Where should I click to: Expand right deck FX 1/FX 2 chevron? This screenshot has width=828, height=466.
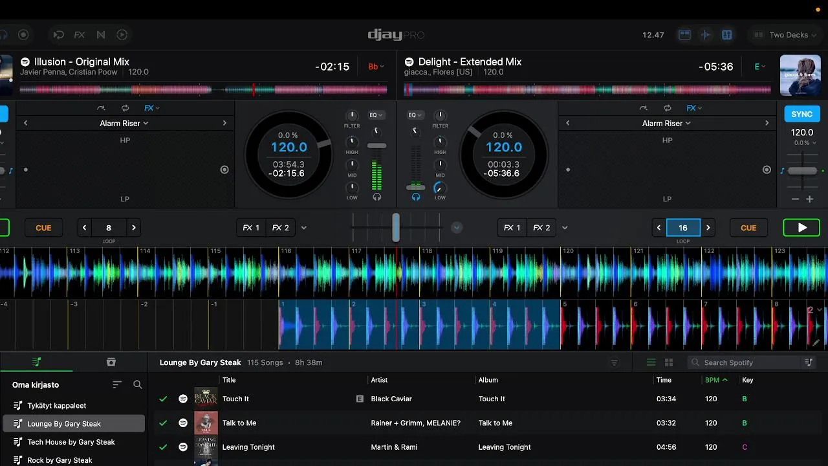tap(565, 228)
